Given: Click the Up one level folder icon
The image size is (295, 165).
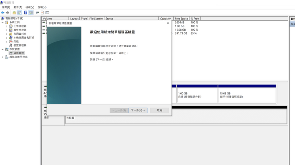Looking at the screenshot, I should tap(14, 13).
